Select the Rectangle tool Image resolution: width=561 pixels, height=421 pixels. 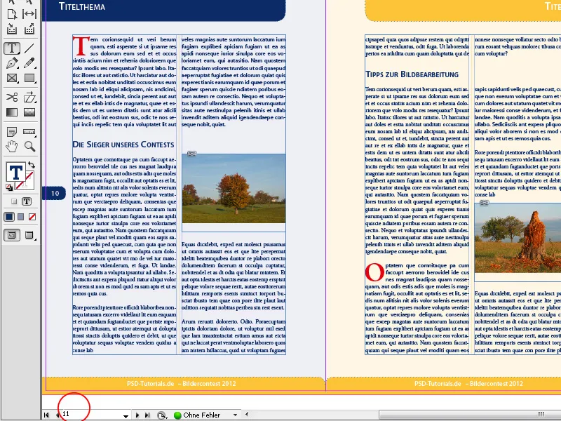[x=29, y=78]
